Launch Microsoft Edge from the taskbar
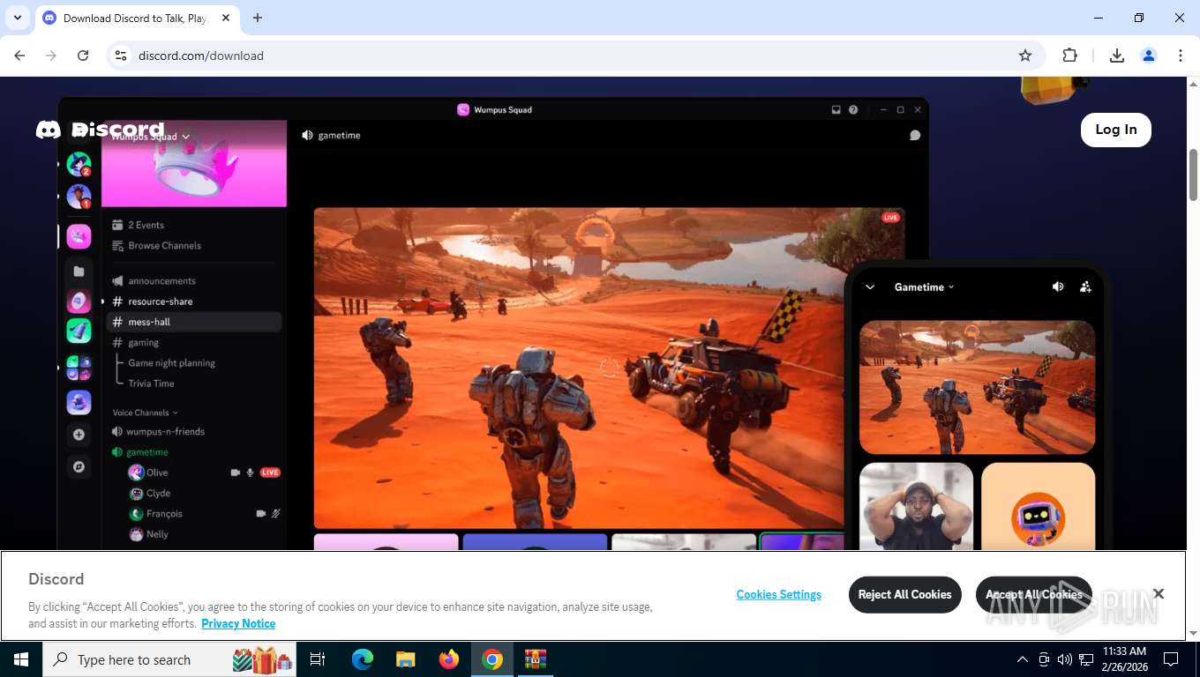Screen dimensions: 1200x677 362,659
